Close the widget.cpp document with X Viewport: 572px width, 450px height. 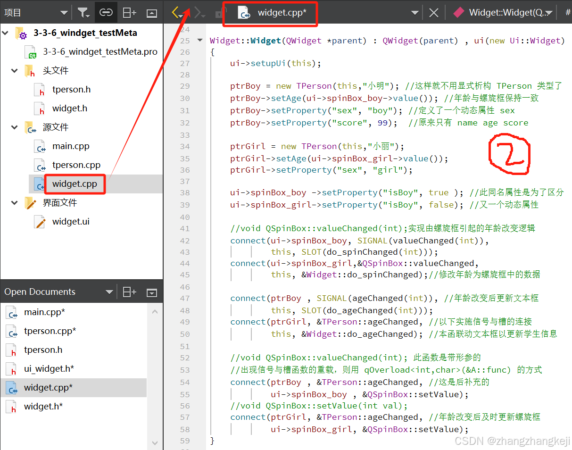pos(434,13)
